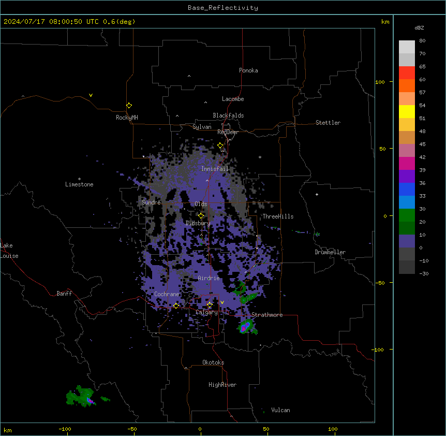Select the green 20-30 dBZ legend swatch
This screenshot has height=436, width=446.
click(x=407, y=215)
